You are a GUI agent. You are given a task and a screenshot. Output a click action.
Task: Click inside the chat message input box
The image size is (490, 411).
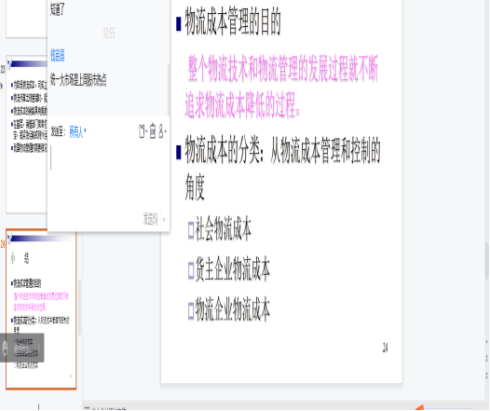pos(108,175)
